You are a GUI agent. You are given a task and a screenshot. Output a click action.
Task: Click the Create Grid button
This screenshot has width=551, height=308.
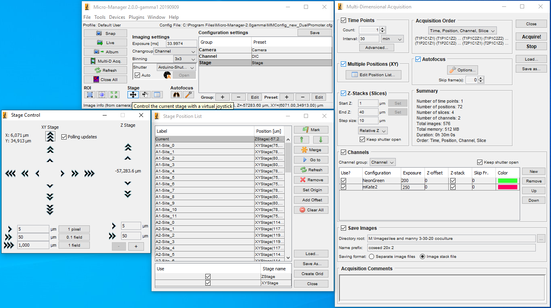pyautogui.click(x=311, y=274)
